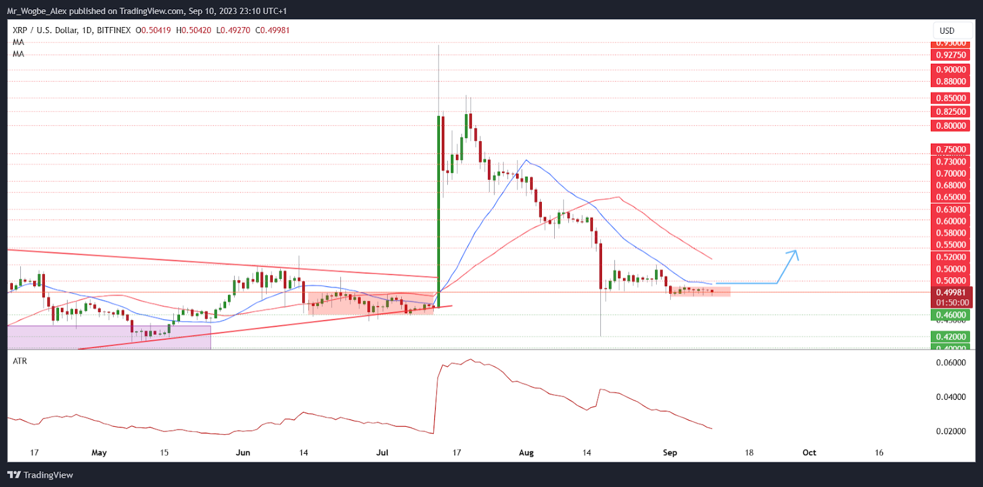The image size is (983, 487).
Task: Click the 0.06000 ATR scale value
Action: (x=950, y=363)
